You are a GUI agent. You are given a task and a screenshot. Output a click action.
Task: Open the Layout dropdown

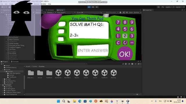pos(180,7)
